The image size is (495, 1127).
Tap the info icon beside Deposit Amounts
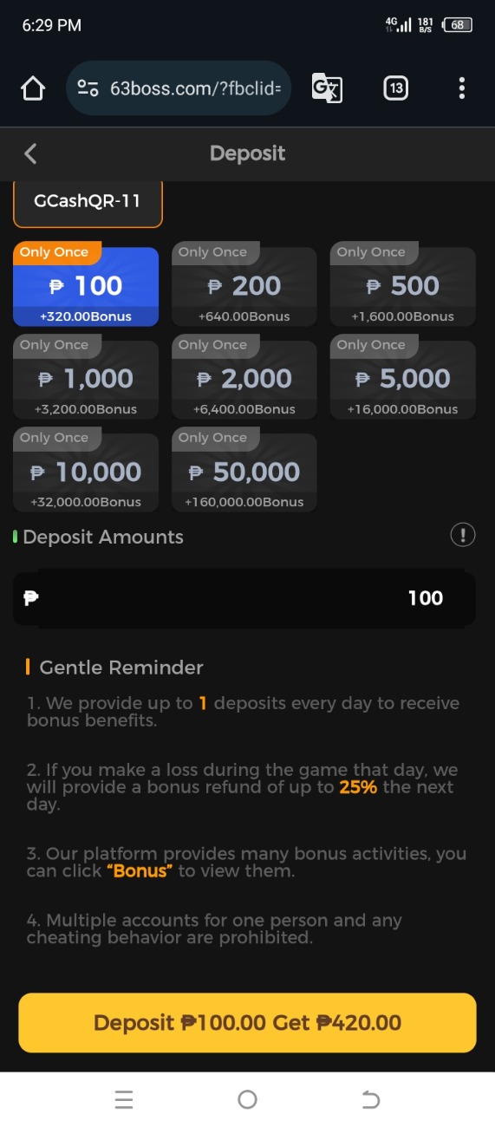[x=463, y=535]
